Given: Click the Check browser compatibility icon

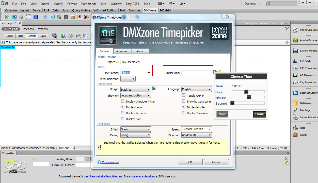Looking at the screenshot, I should (x=86, y=36).
